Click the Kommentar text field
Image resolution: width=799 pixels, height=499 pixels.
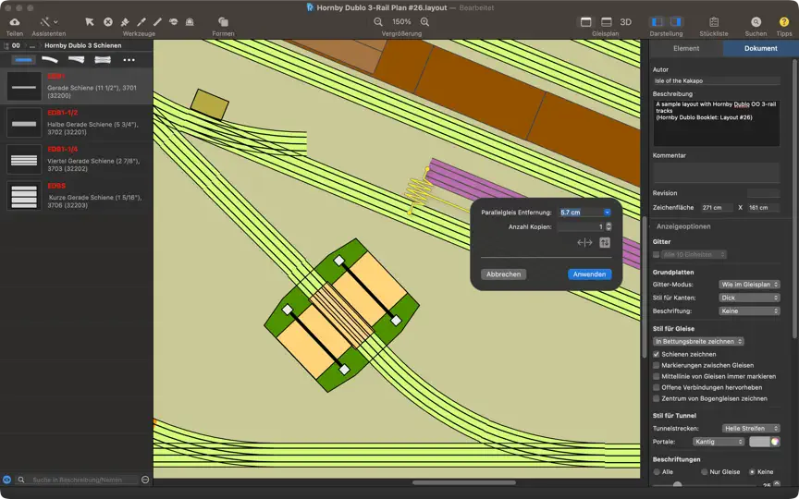click(x=716, y=173)
